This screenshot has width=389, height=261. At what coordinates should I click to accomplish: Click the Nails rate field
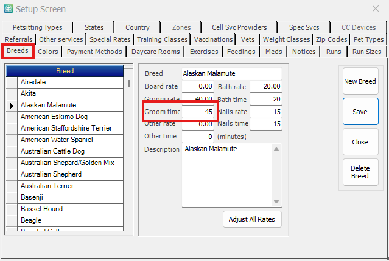(266, 112)
